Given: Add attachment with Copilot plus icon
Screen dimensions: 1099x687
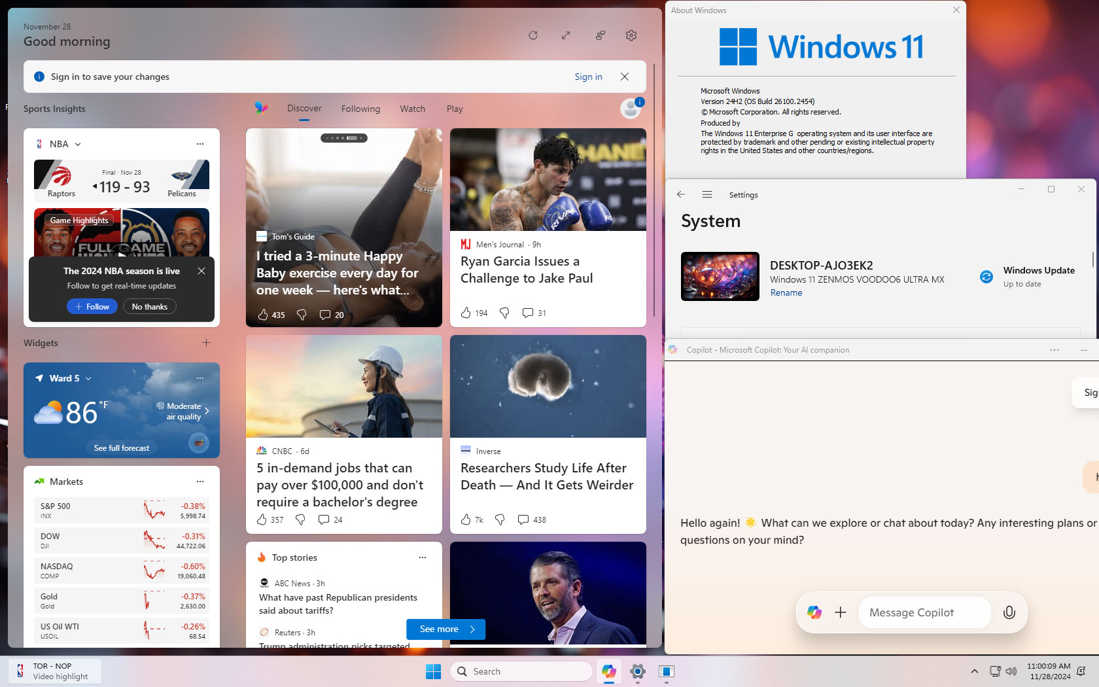Looking at the screenshot, I should tap(841, 612).
